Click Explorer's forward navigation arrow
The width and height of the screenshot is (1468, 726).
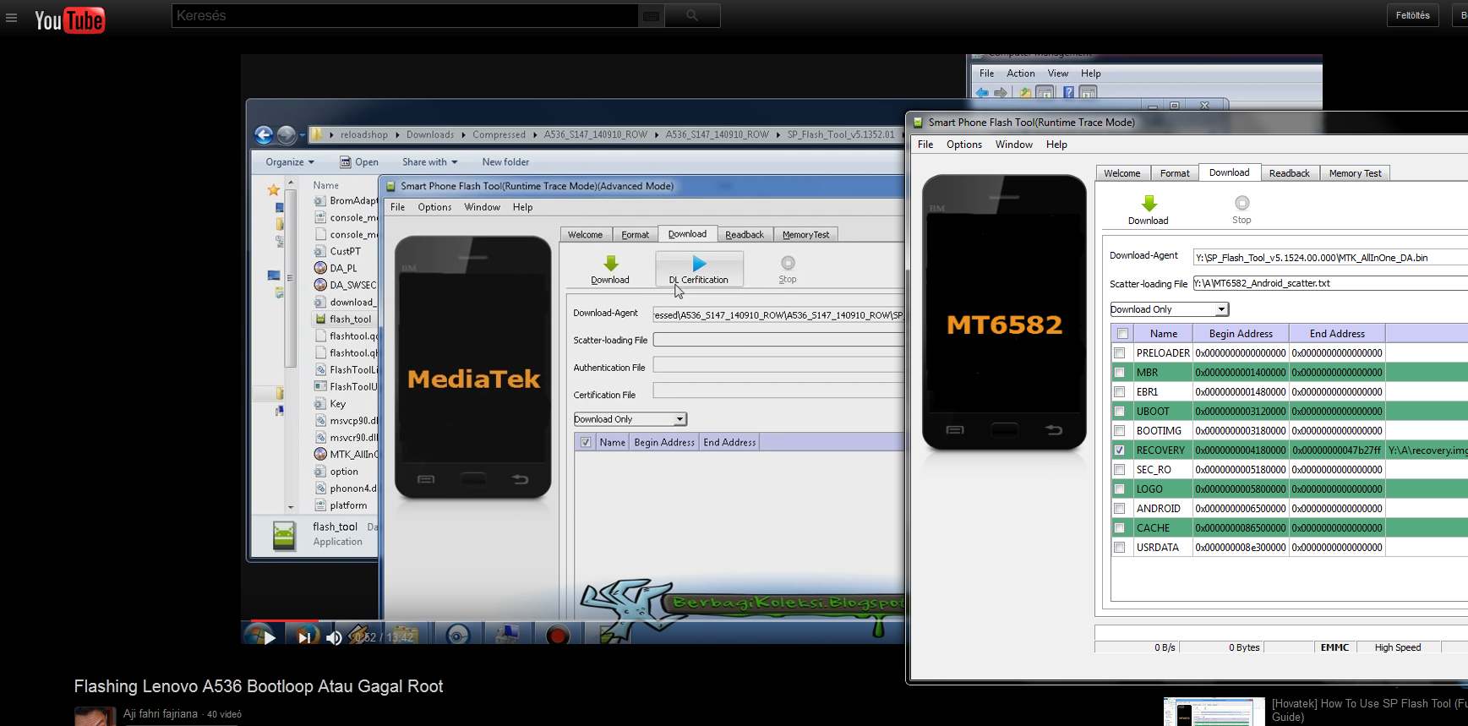click(x=287, y=134)
